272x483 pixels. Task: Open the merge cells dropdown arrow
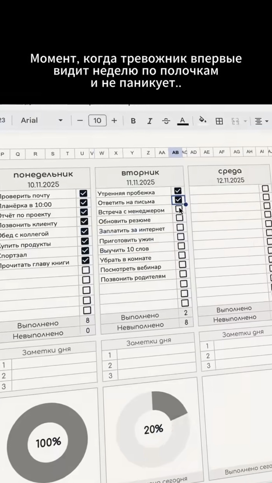[x=245, y=122]
